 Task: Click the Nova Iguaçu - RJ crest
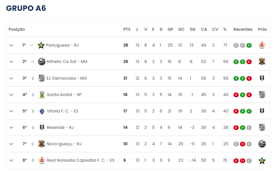[42, 144]
